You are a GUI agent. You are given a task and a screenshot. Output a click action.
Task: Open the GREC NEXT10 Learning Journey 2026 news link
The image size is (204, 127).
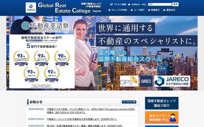click(91, 111)
